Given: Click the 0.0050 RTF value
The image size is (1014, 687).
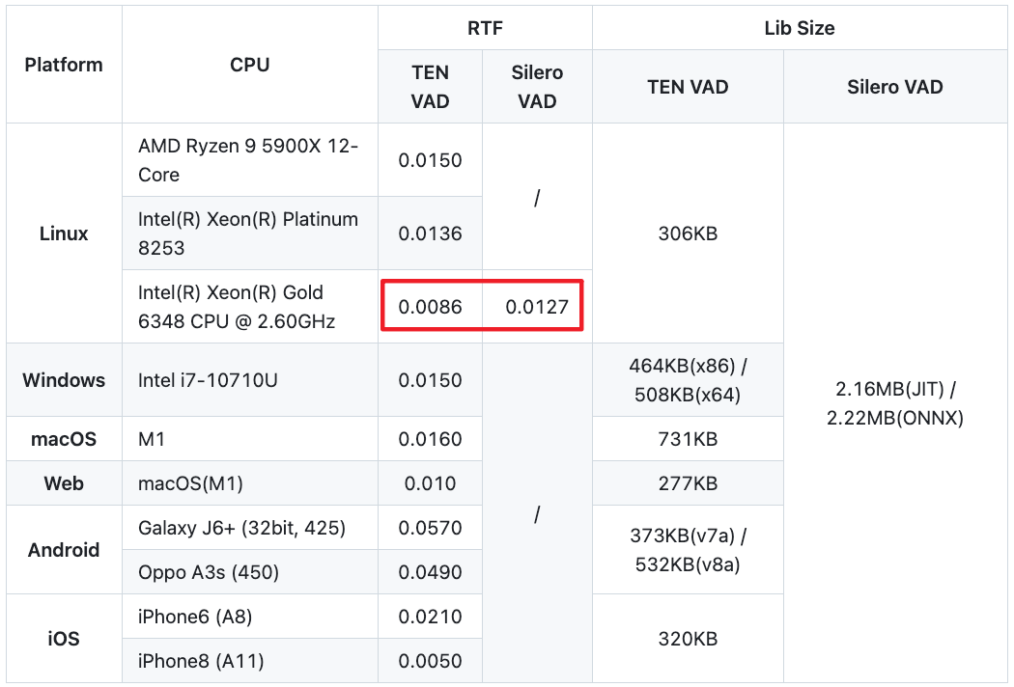Looking at the screenshot, I should click(431, 661).
